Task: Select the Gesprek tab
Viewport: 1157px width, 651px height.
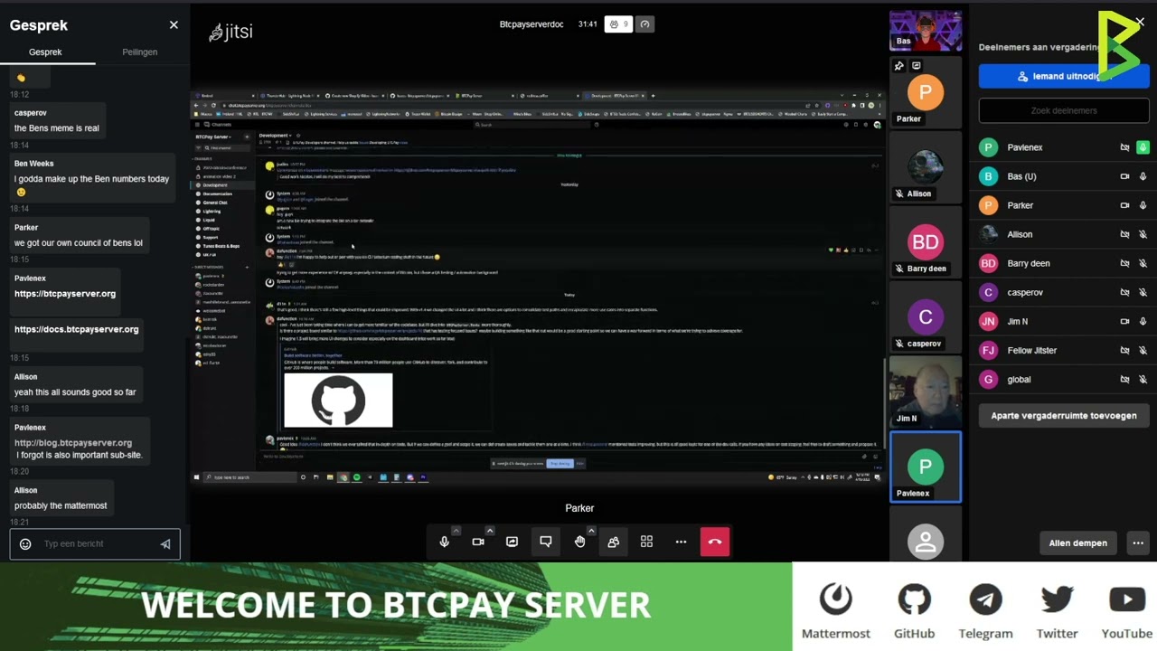Action: click(45, 52)
